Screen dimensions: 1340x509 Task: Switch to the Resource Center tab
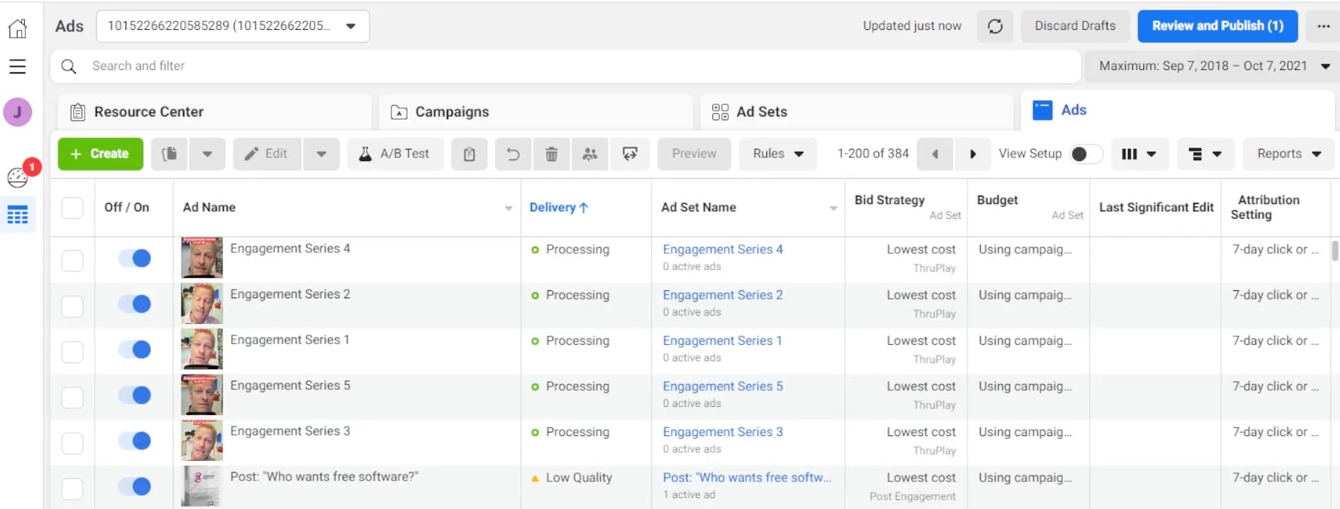[x=214, y=112]
